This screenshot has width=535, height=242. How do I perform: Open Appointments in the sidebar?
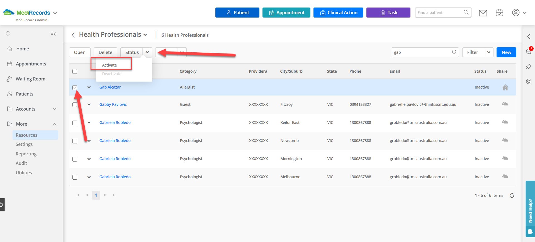[31, 64]
